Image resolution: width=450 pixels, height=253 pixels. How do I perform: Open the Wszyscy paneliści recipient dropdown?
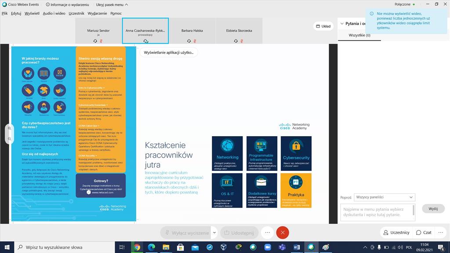(x=384, y=197)
